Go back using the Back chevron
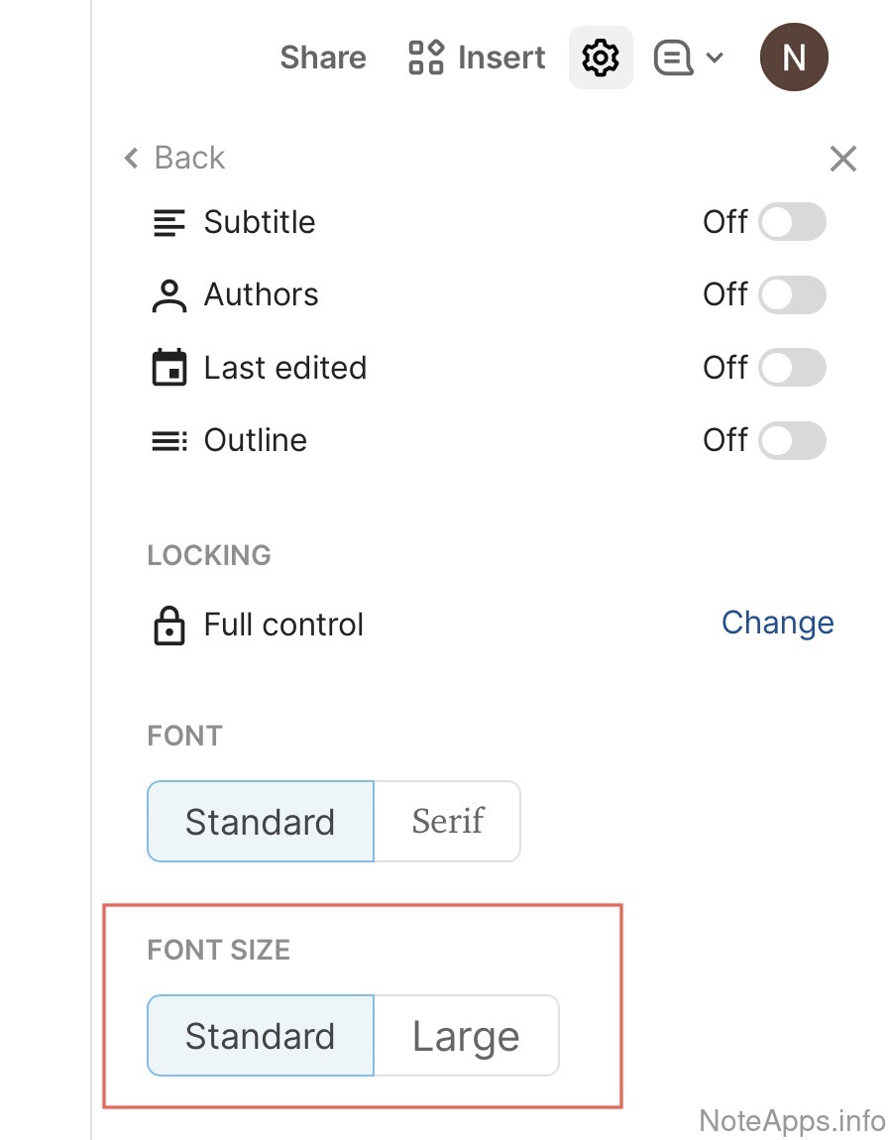The height and width of the screenshot is (1140, 888). pos(132,158)
